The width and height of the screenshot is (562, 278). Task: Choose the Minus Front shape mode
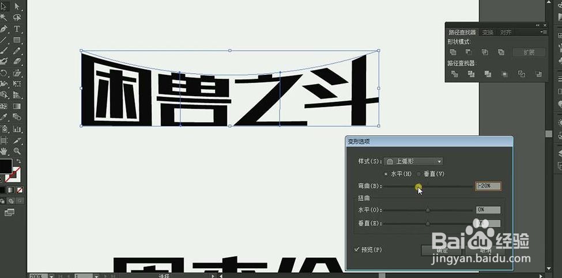pos(469,52)
